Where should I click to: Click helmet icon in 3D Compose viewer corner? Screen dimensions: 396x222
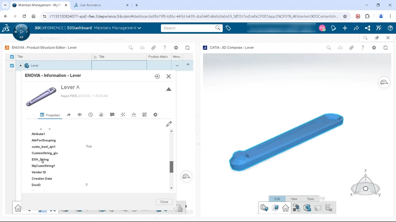(x=384, y=82)
